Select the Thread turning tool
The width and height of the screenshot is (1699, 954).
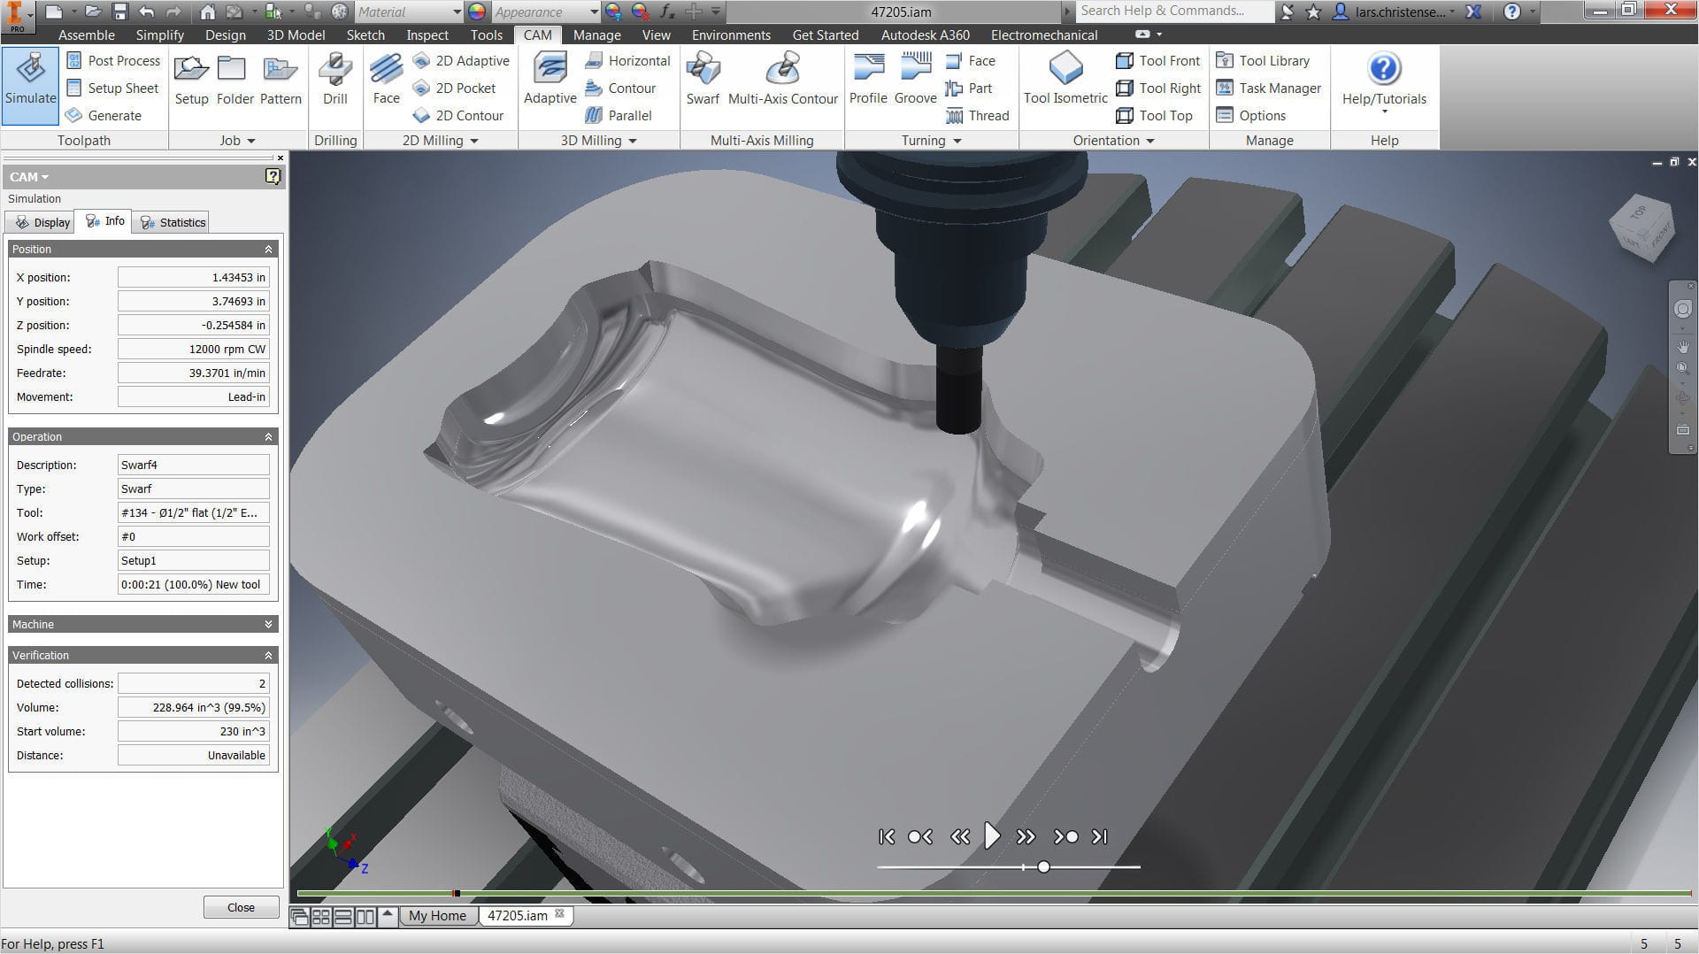978,115
